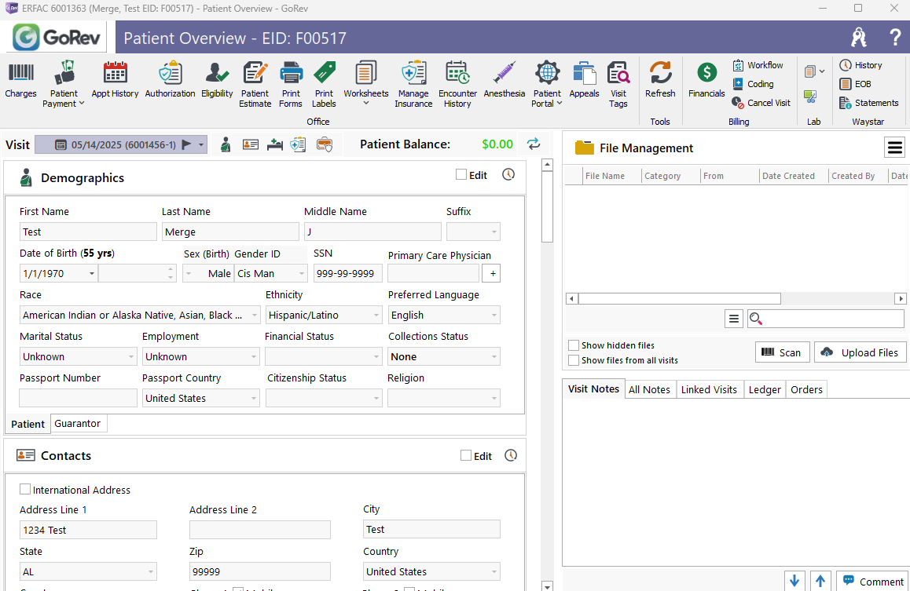The image size is (910, 591).
Task: Click the patient balance refresh arrows
Action: (x=534, y=144)
